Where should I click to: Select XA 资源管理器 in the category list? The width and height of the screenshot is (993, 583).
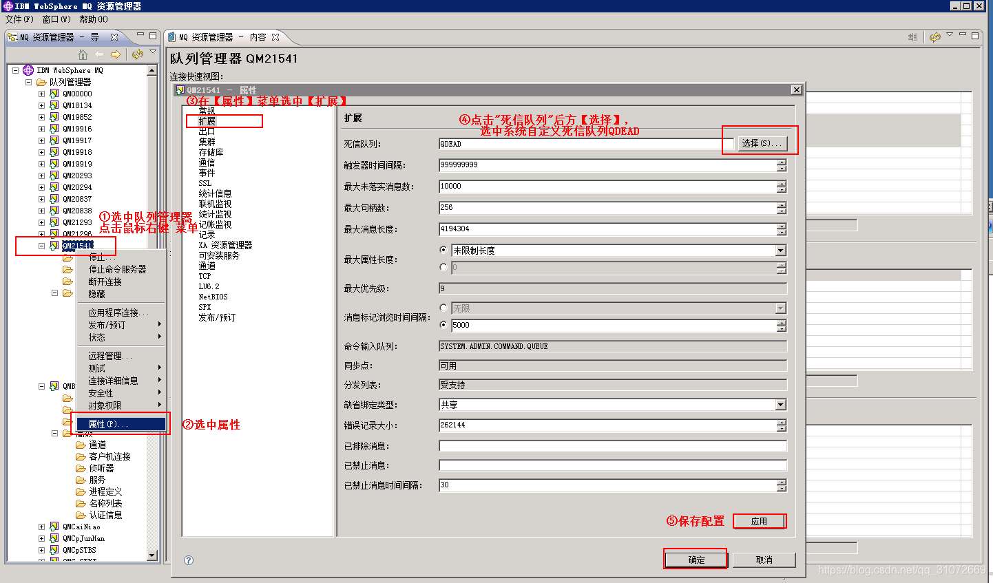[225, 245]
